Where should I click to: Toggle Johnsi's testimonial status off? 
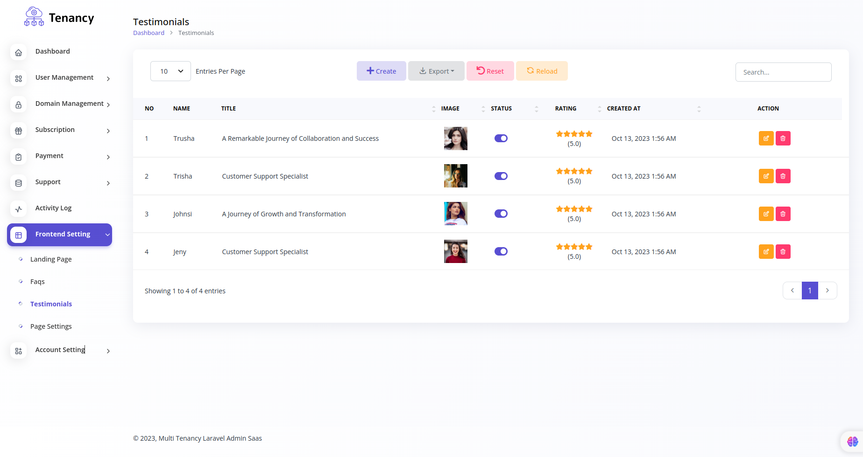(x=501, y=214)
